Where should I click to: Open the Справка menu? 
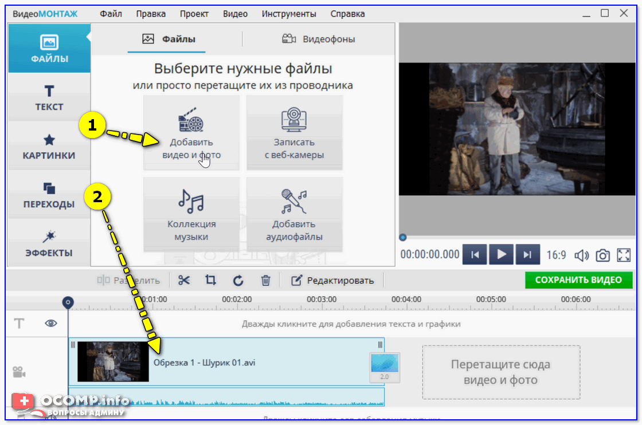347,14
